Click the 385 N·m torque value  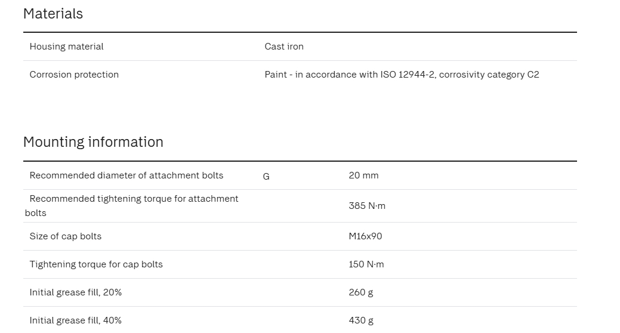click(367, 206)
